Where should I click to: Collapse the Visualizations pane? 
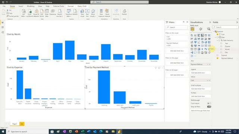210,22
